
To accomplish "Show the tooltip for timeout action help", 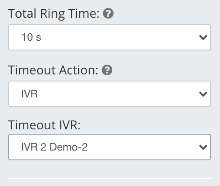I will 107,70.
